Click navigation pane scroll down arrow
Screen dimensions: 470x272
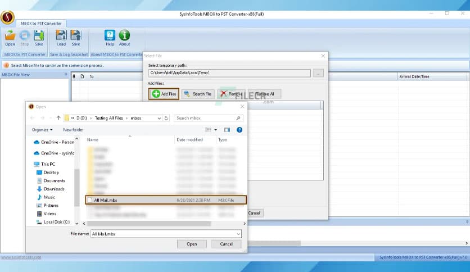tap(76, 224)
